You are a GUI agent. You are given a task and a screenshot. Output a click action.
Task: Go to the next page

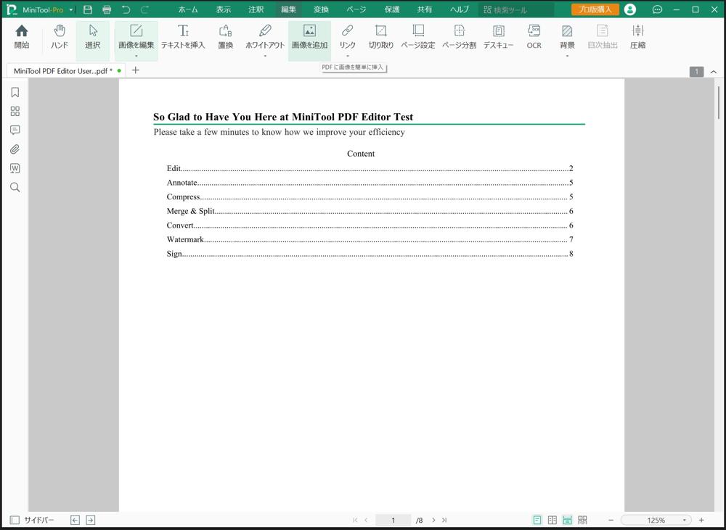coord(433,521)
